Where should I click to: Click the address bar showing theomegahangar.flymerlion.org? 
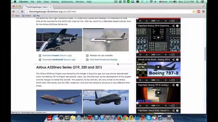[108, 12]
